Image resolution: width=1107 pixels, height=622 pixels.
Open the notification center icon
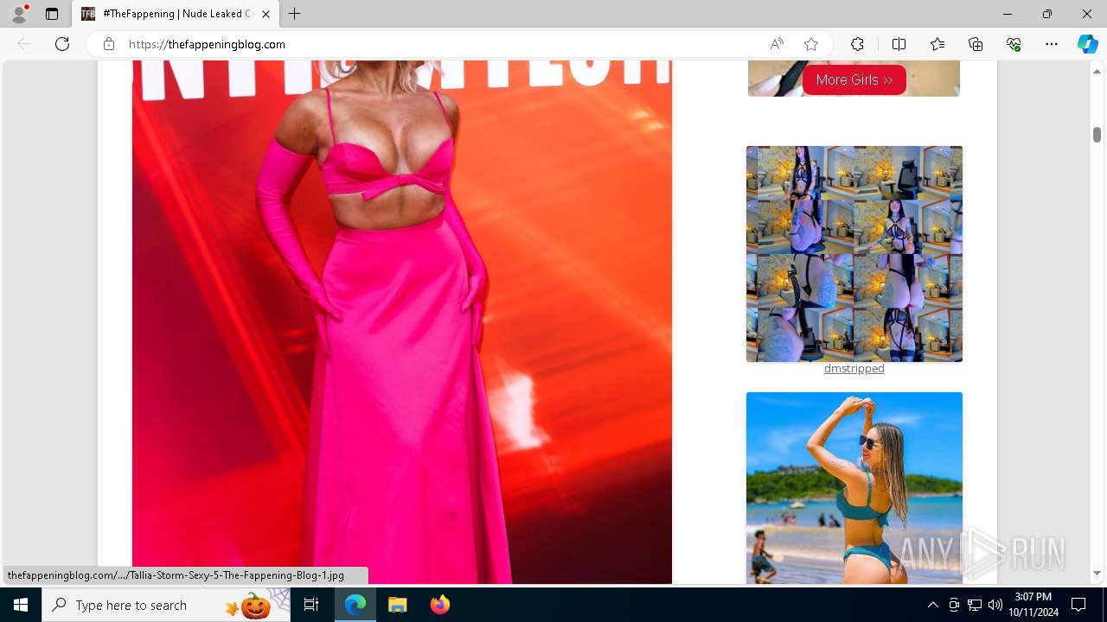pyautogui.click(x=1078, y=605)
